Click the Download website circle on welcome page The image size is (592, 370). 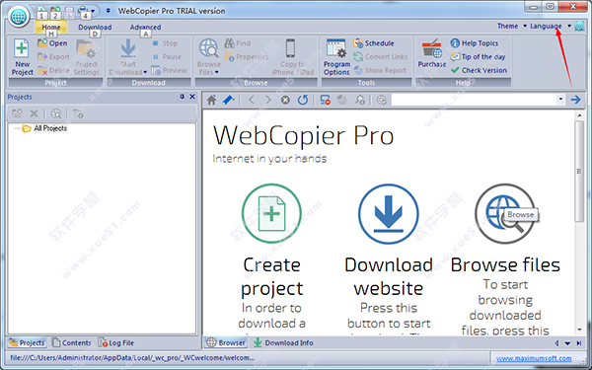tap(388, 214)
